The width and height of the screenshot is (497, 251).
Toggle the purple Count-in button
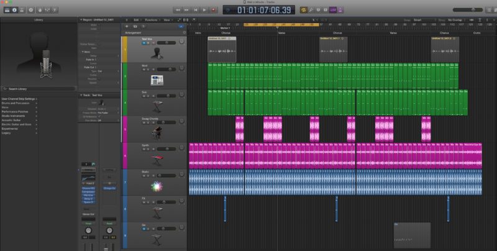point(333,10)
